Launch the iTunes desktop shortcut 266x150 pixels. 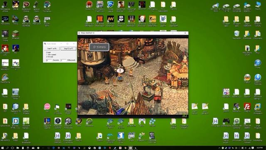pyautogui.click(x=258, y=64)
